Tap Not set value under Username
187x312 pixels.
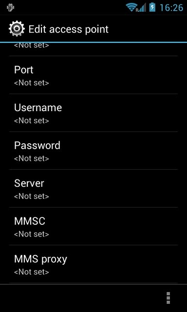(31, 121)
